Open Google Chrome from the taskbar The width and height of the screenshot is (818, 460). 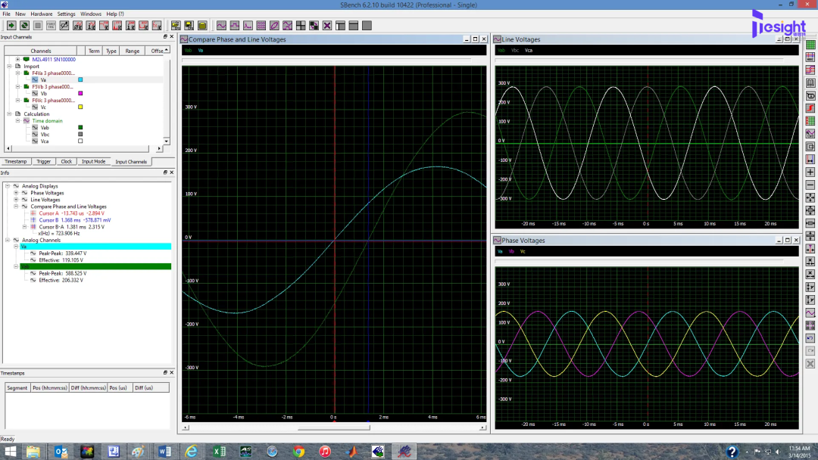click(x=298, y=451)
